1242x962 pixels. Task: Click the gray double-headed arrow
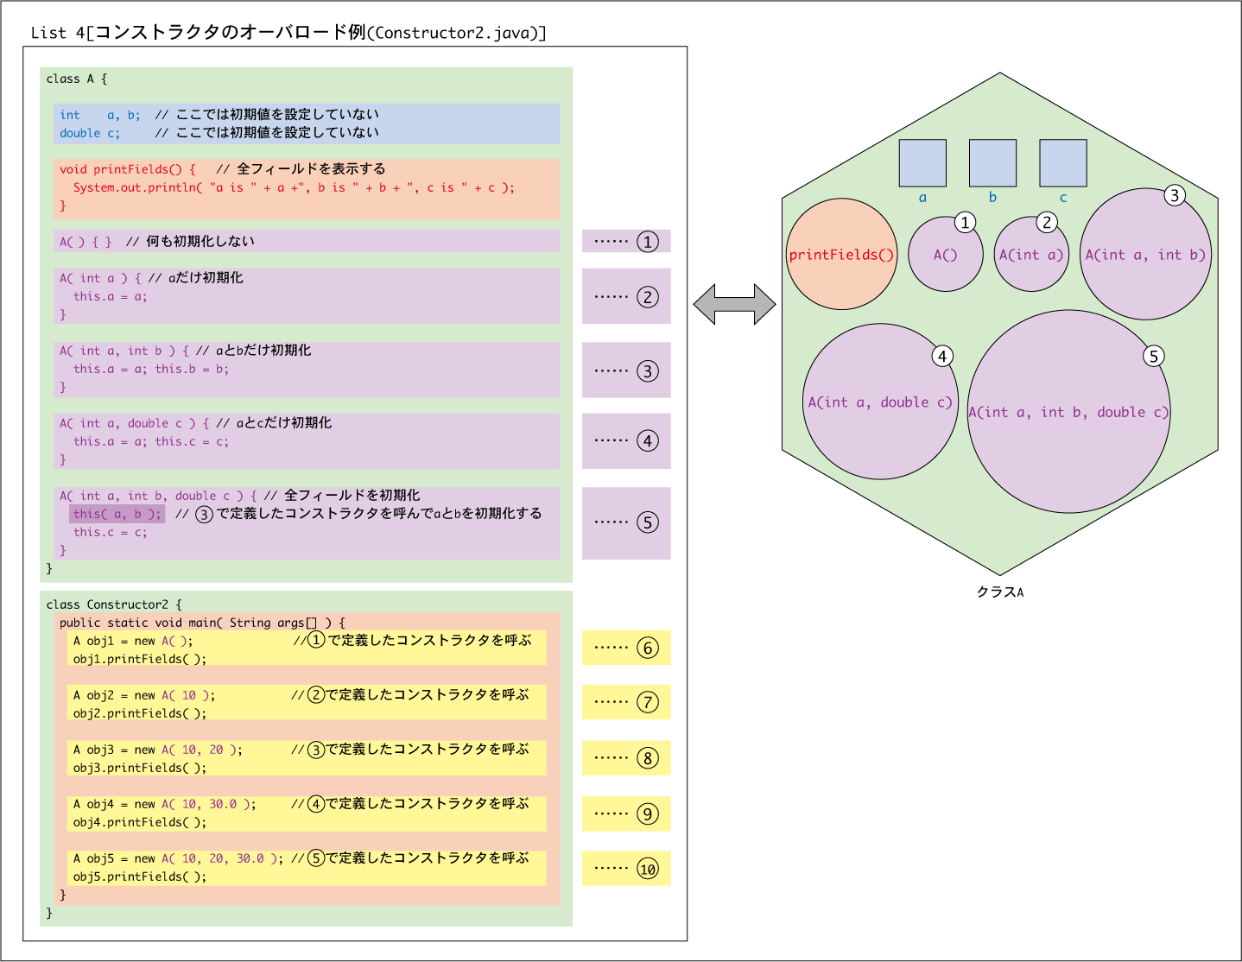[735, 304]
